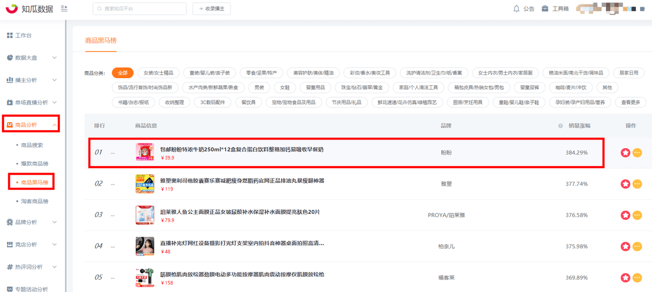652x292 pixels.
Task: Go to 商品搜索 submenu item
Action: point(32,145)
